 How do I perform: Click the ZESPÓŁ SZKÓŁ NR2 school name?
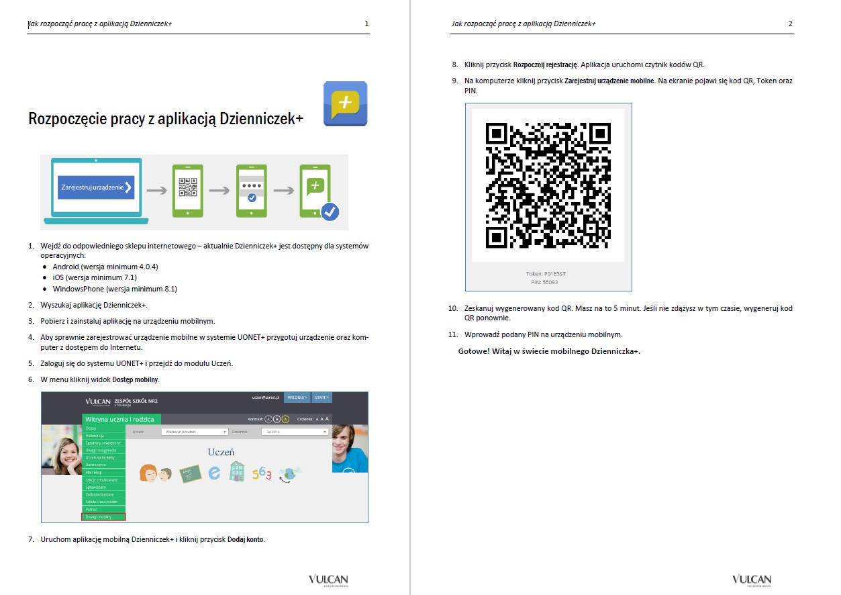click(x=136, y=401)
